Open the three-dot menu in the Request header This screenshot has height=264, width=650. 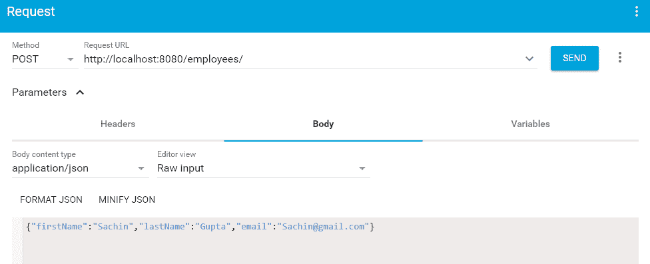[637, 11]
